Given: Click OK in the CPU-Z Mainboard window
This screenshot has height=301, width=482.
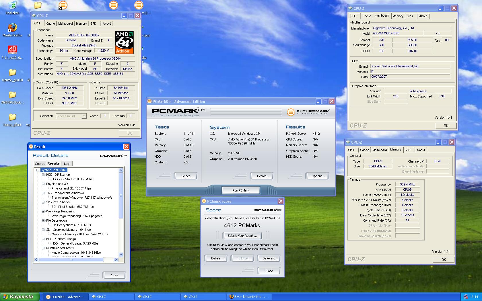Looking at the screenshot, I should click(x=446, y=126).
